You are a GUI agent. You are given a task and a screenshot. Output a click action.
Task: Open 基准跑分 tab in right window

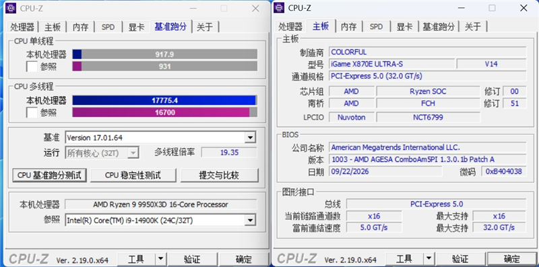click(439, 27)
